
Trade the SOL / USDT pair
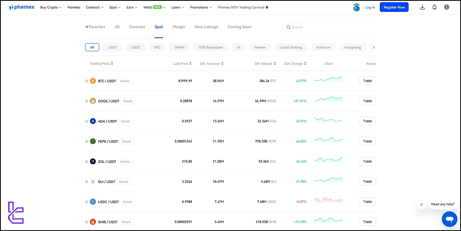(367, 161)
